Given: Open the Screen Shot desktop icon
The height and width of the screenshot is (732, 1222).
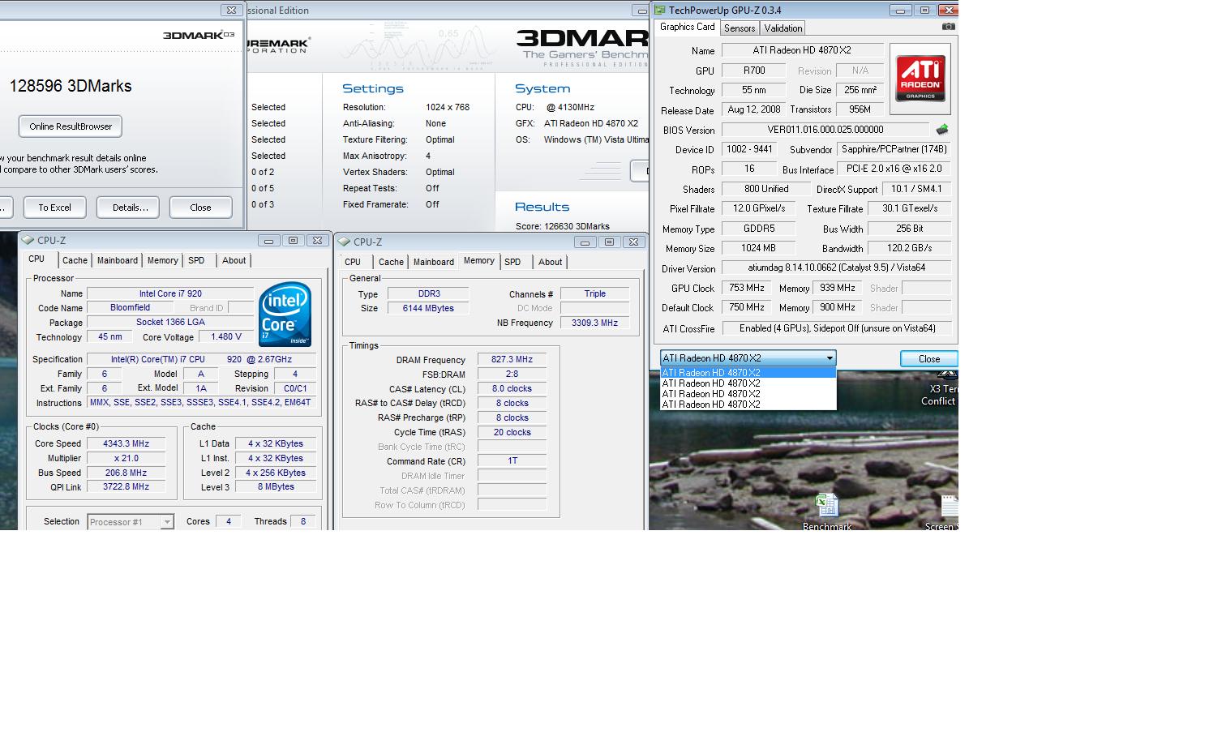Looking at the screenshot, I should [943, 512].
